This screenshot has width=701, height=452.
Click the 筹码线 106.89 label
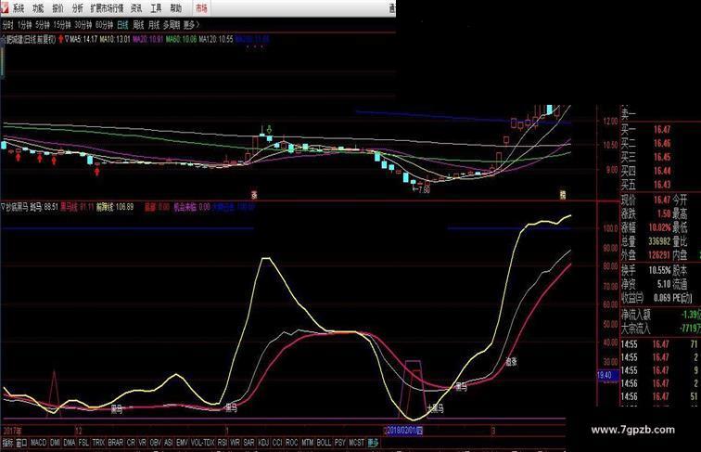click(x=115, y=207)
